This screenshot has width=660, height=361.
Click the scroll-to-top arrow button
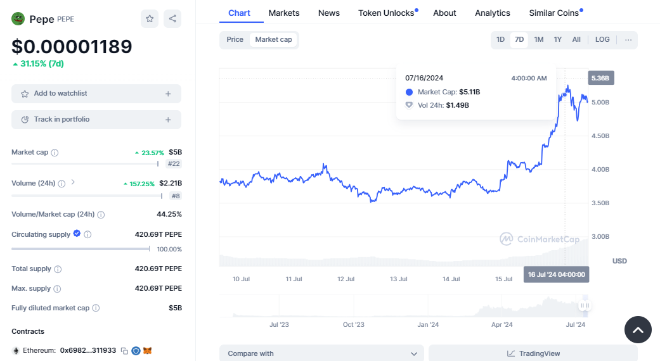pyautogui.click(x=638, y=329)
